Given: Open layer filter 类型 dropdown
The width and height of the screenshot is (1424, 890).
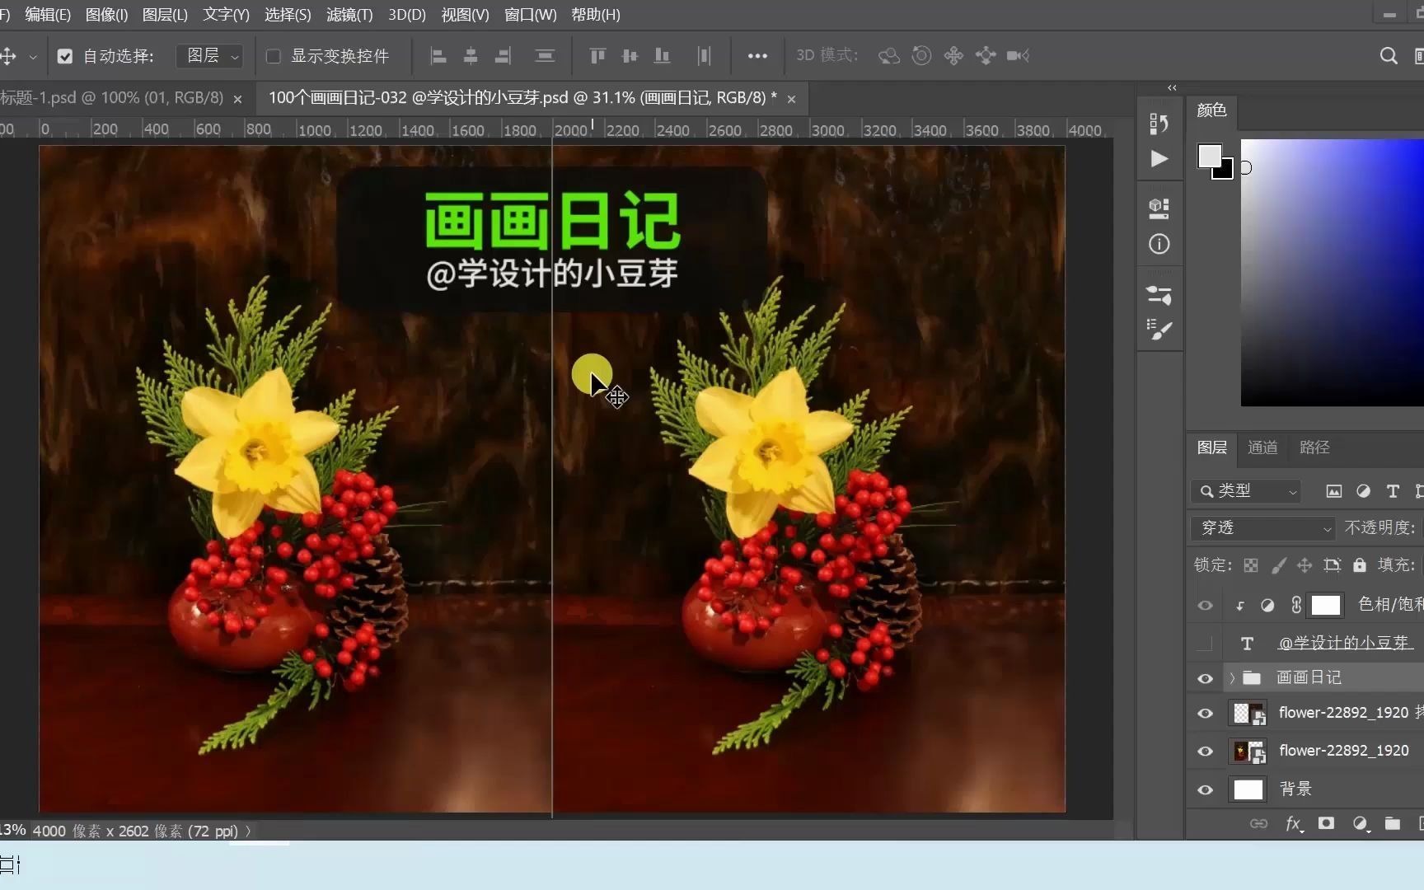Looking at the screenshot, I should tap(1246, 491).
